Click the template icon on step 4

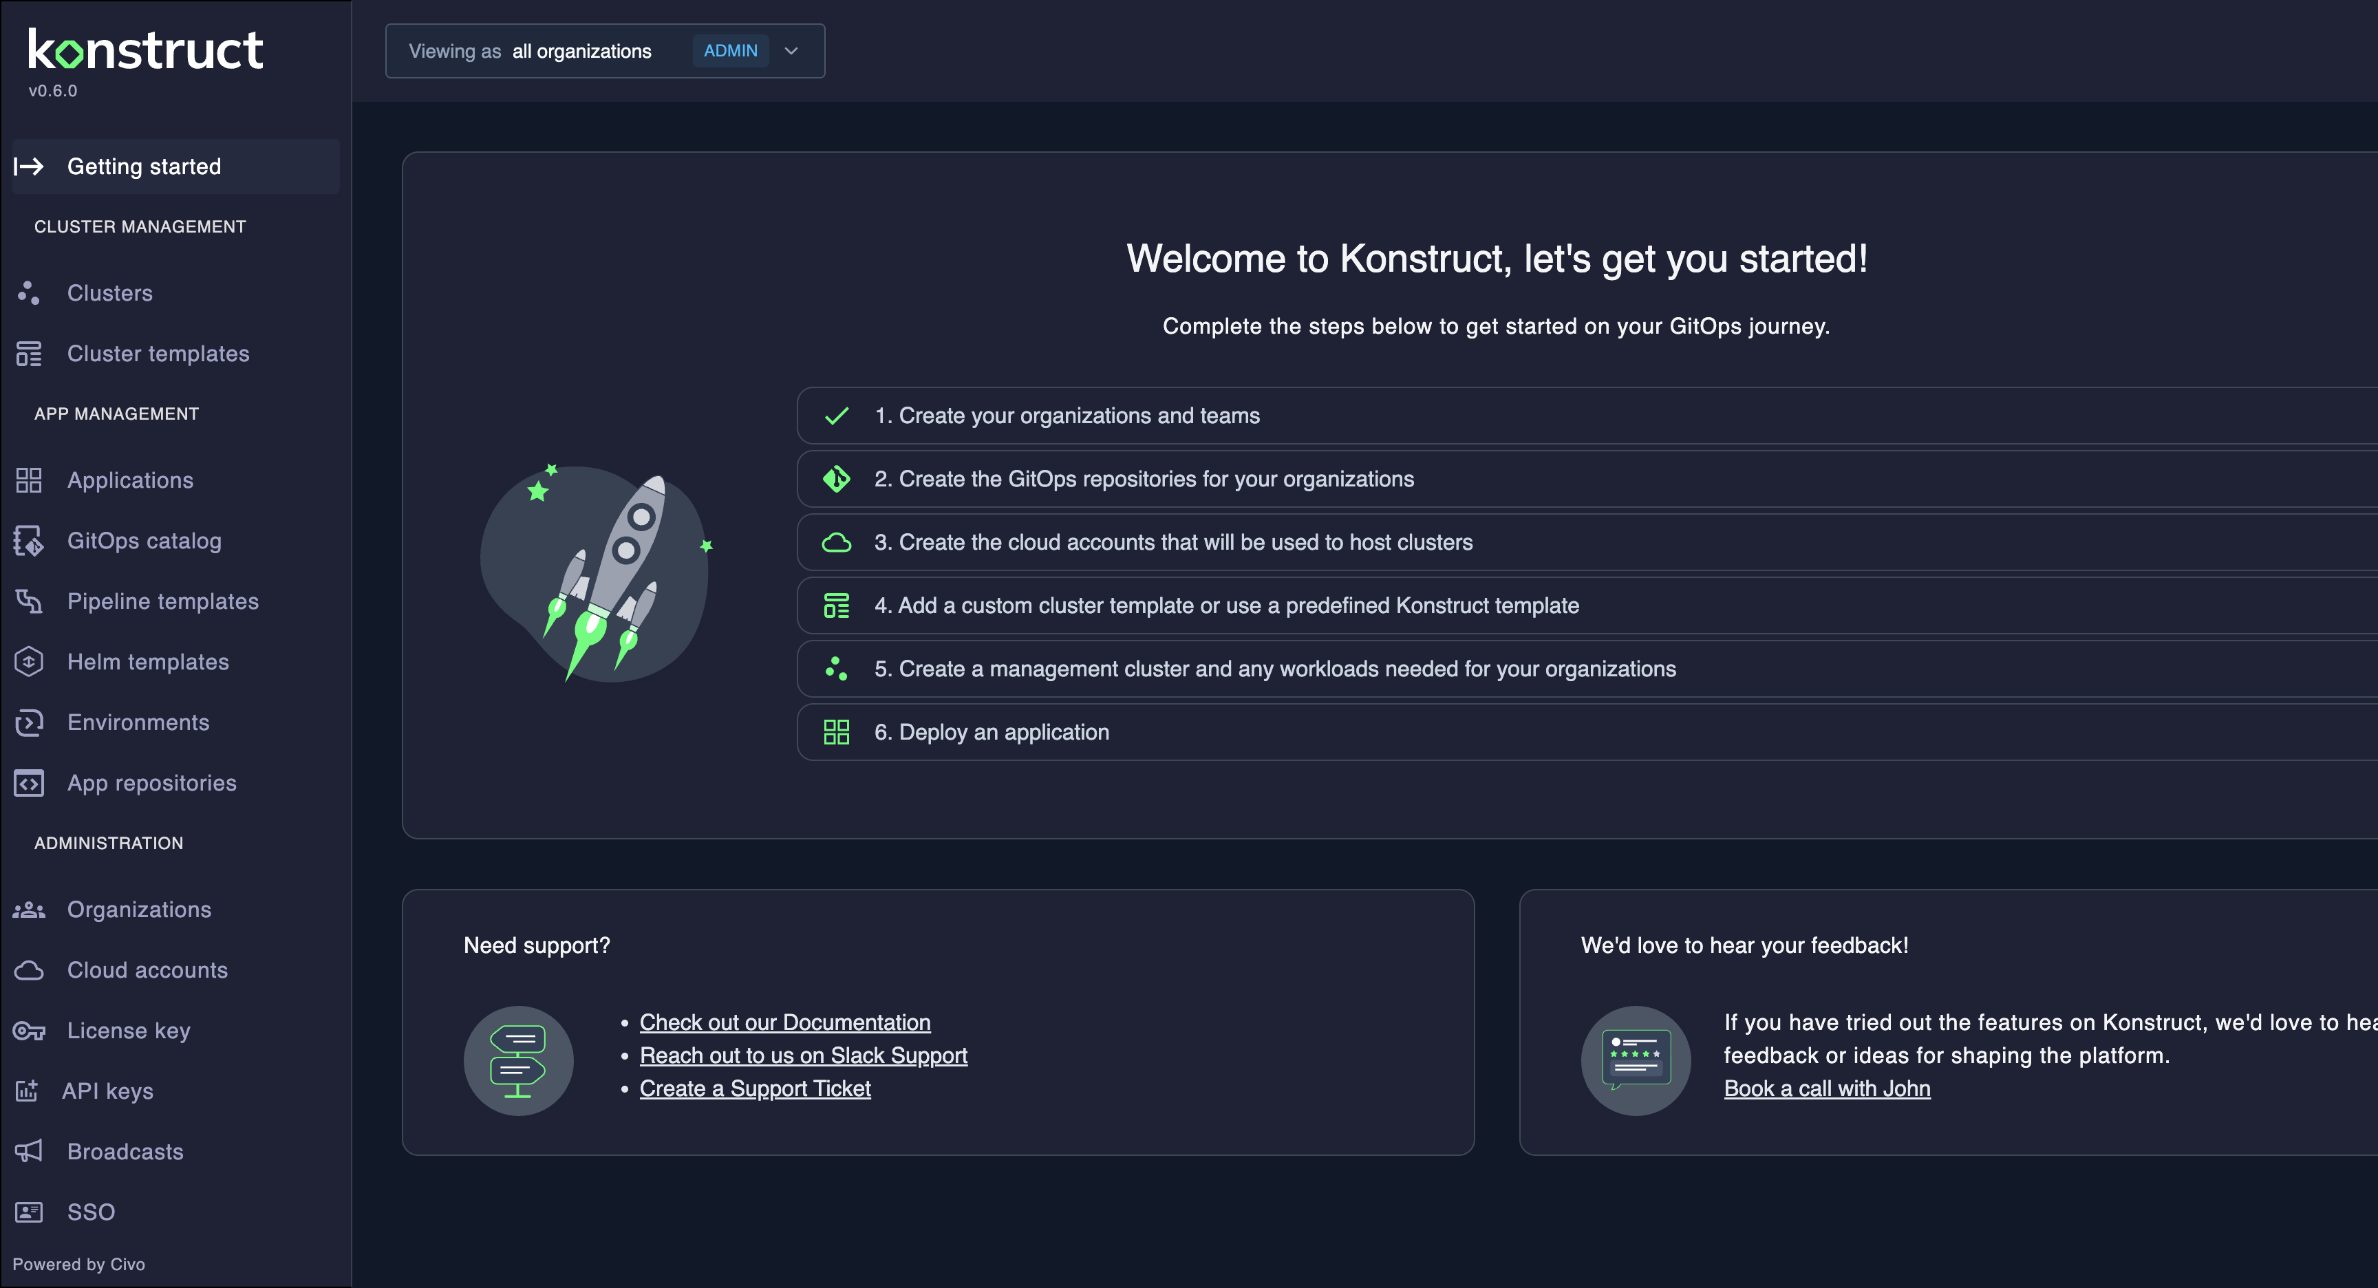point(837,605)
